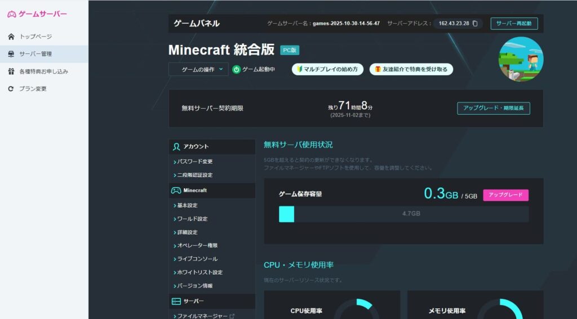Click the beginner mark icon on マルチプレイ button
The width and height of the screenshot is (577, 319).
pos(300,69)
